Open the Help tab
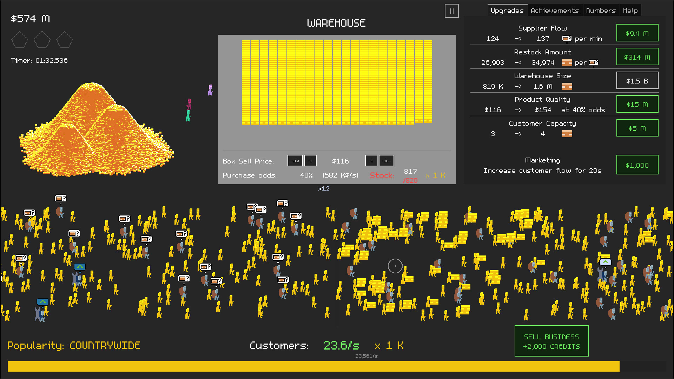This screenshot has width=674, height=379. tap(630, 10)
